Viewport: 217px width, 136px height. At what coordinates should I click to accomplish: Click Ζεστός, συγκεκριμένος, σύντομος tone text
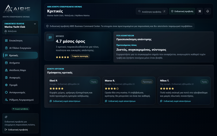141,50
